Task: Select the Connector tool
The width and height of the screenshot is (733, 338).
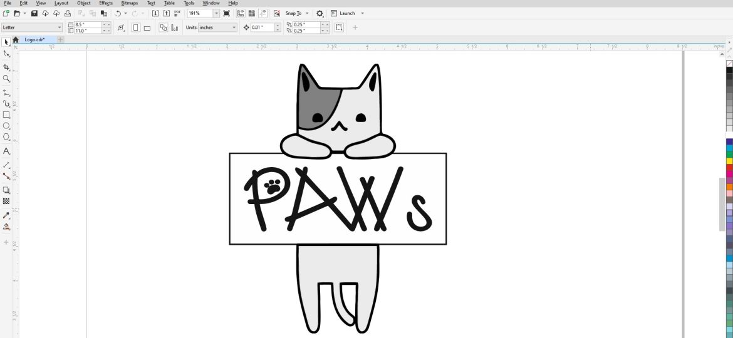Action: click(x=6, y=176)
